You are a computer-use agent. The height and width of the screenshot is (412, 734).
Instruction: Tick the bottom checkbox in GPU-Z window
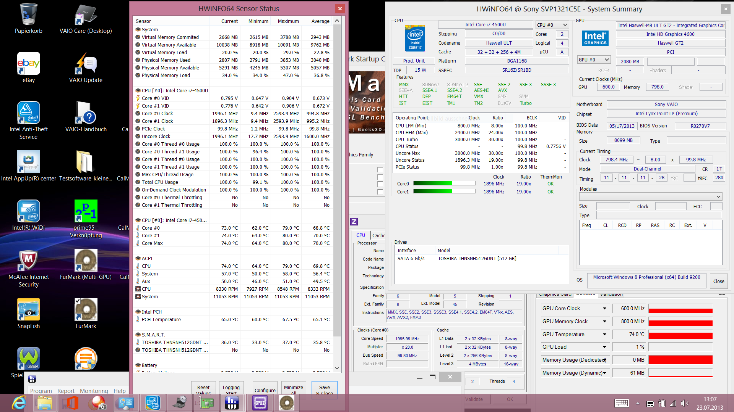[380, 192]
